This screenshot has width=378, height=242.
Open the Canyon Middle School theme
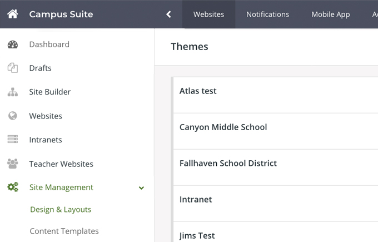coord(223,127)
